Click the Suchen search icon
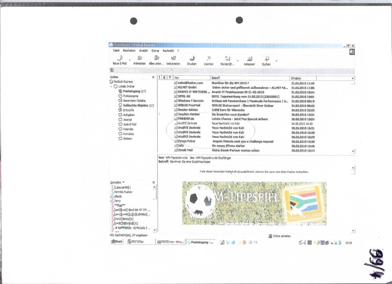Image resolution: width=392 pixels, height=284 pixels. [267, 59]
